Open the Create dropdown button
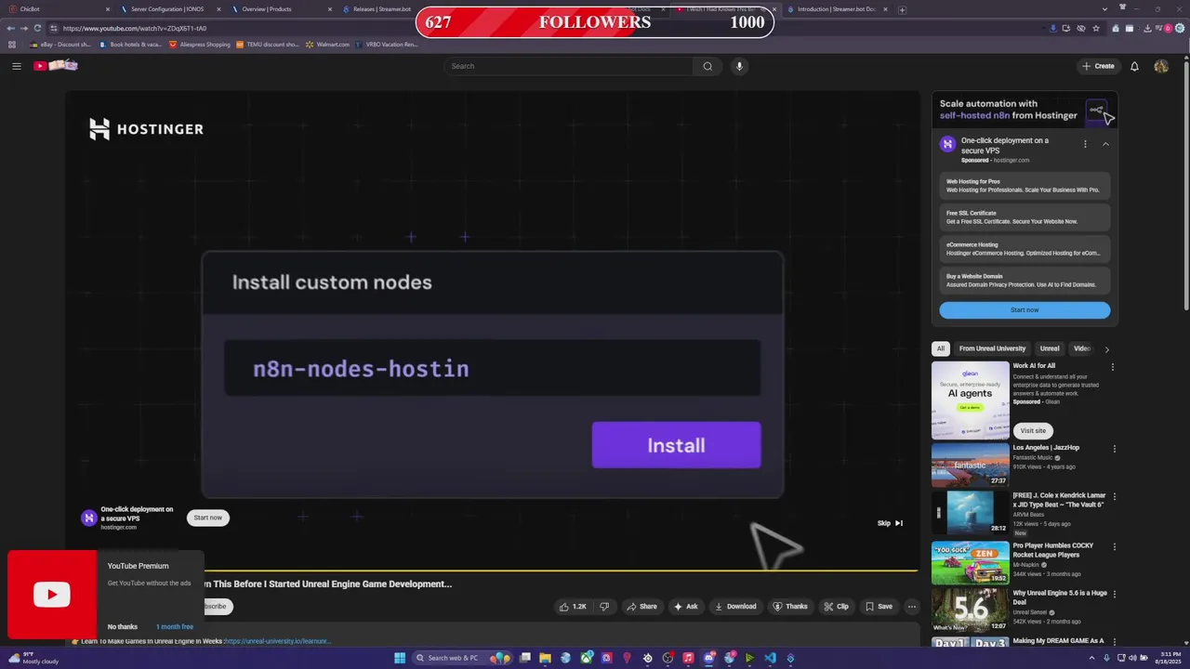The width and height of the screenshot is (1190, 669). pos(1098,66)
